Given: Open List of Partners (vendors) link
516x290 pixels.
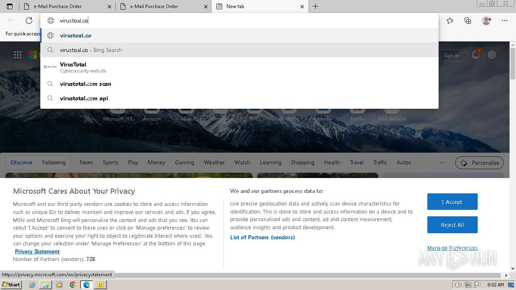Looking at the screenshot, I should point(262,237).
